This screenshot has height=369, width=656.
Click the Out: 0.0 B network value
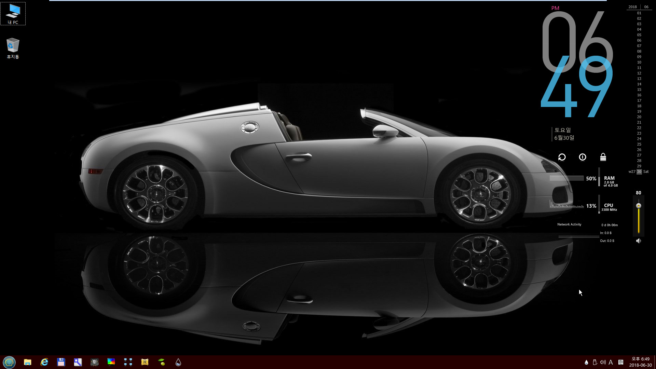607,241
